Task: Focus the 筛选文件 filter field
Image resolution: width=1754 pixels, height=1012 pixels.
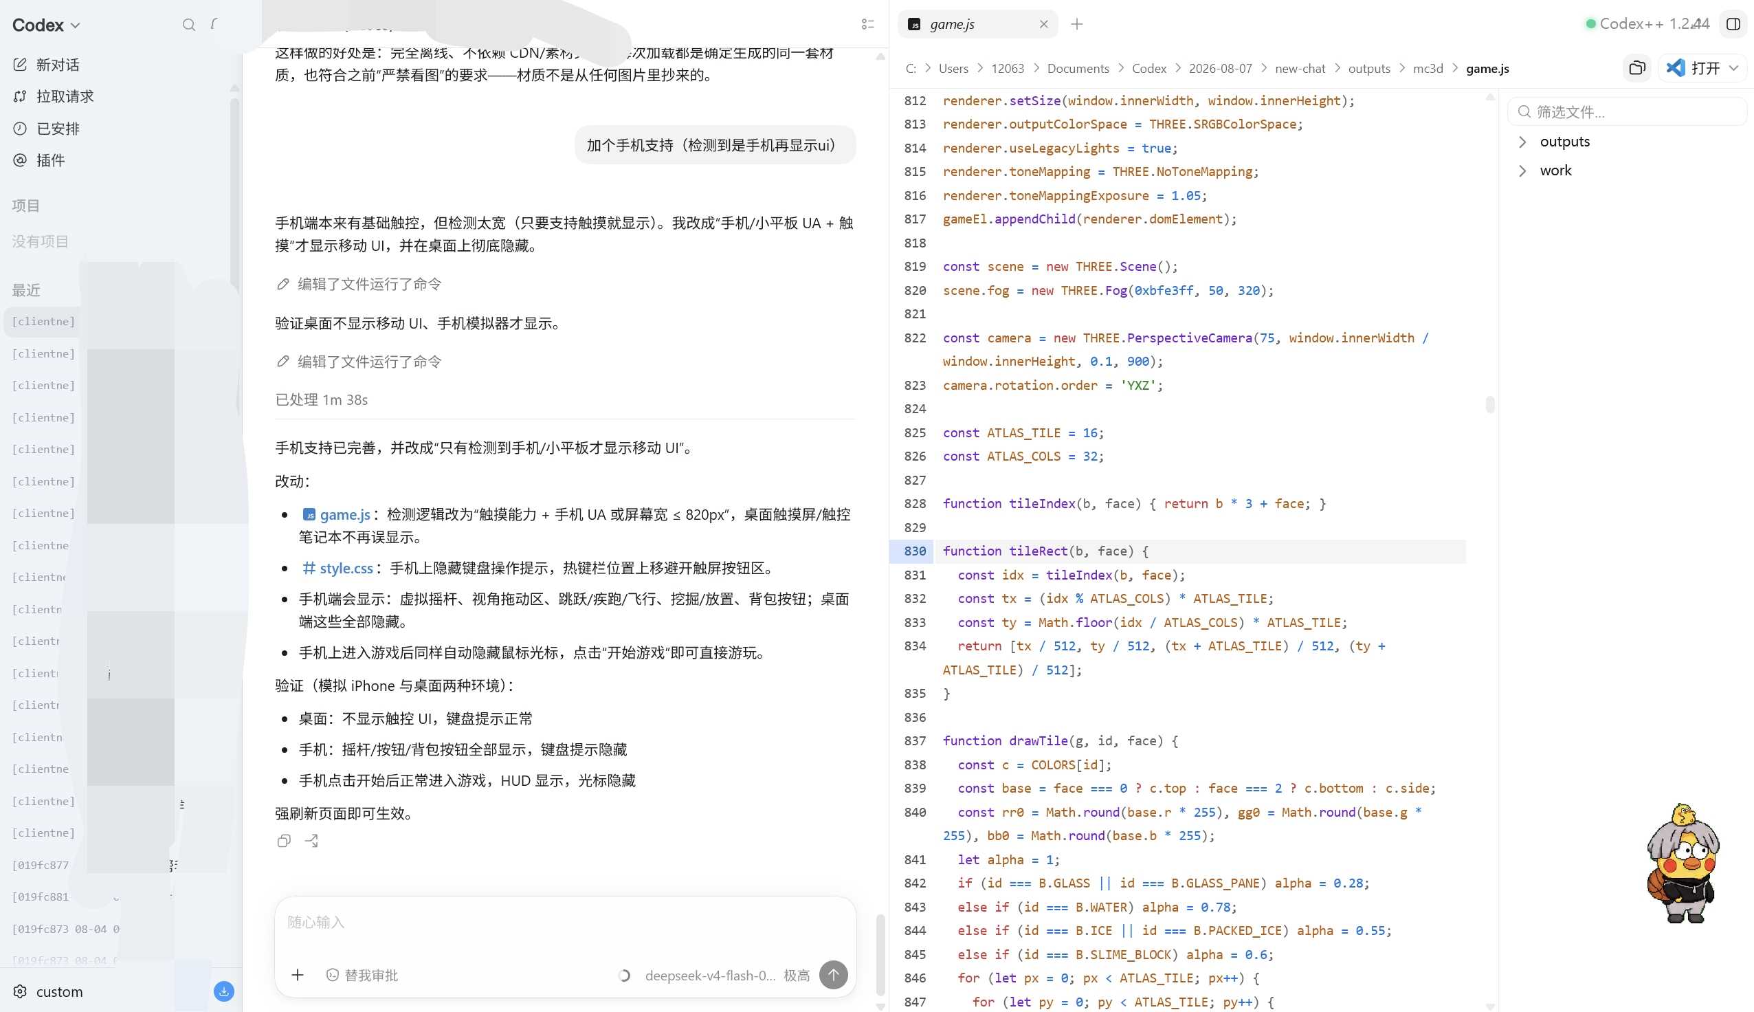Action: point(1627,112)
